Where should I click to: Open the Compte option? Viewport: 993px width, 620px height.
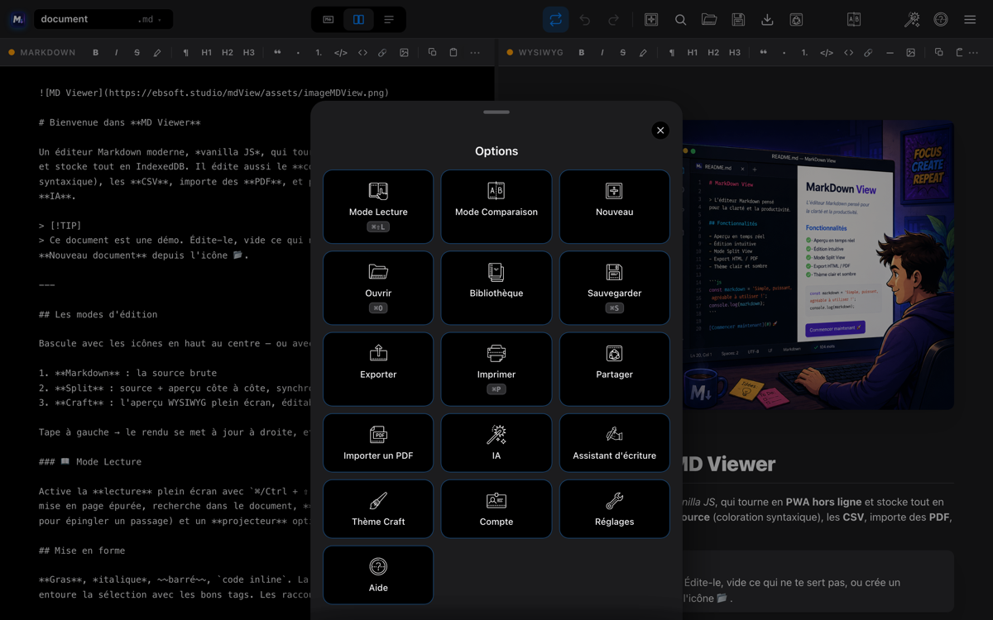pos(496,509)
